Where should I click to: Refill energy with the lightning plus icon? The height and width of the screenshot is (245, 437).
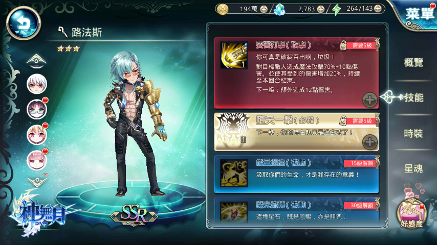point(378,9)
